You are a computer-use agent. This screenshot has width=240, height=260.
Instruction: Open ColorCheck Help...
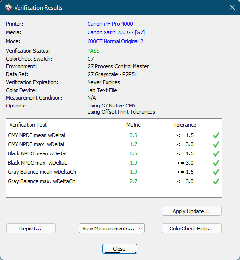click(x=192, y=229)
